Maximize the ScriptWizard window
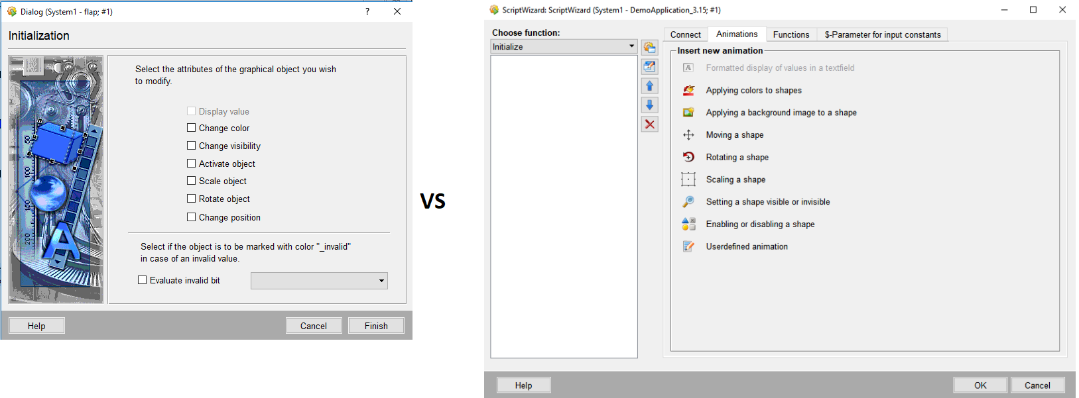Viewport: 1079px width, 398px height. tap(1033, 10)
